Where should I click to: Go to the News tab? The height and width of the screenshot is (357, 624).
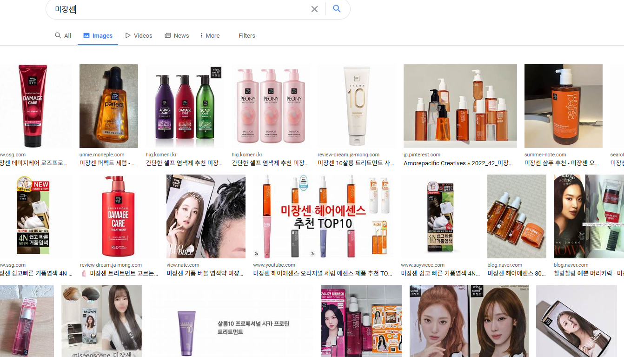[x=177, y=35]
